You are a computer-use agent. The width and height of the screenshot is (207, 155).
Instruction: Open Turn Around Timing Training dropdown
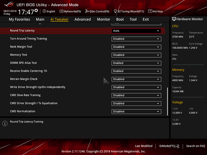136,39
